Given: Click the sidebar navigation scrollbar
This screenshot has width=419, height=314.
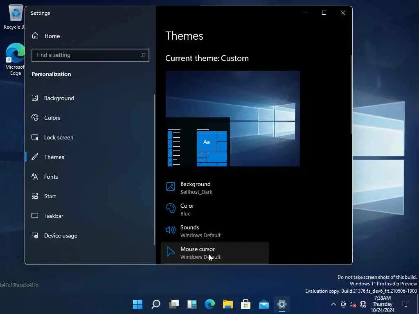Looking at the screenshot, I should click(x=154, y=170).
